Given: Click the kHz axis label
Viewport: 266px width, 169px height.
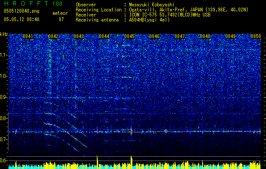Looking at the screenshot, I should tap(4, 34).
